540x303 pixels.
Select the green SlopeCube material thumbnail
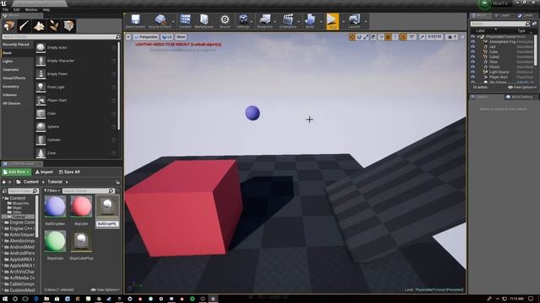[55, 241]
